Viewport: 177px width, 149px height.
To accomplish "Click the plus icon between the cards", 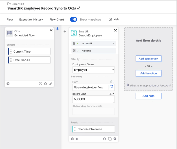I will point(65,31).
